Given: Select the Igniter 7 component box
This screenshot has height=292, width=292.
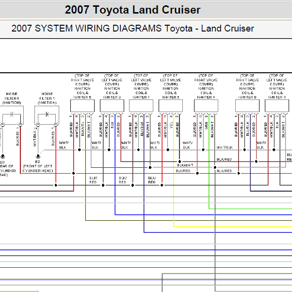Looking at the screenshot, I should [141, 106].
